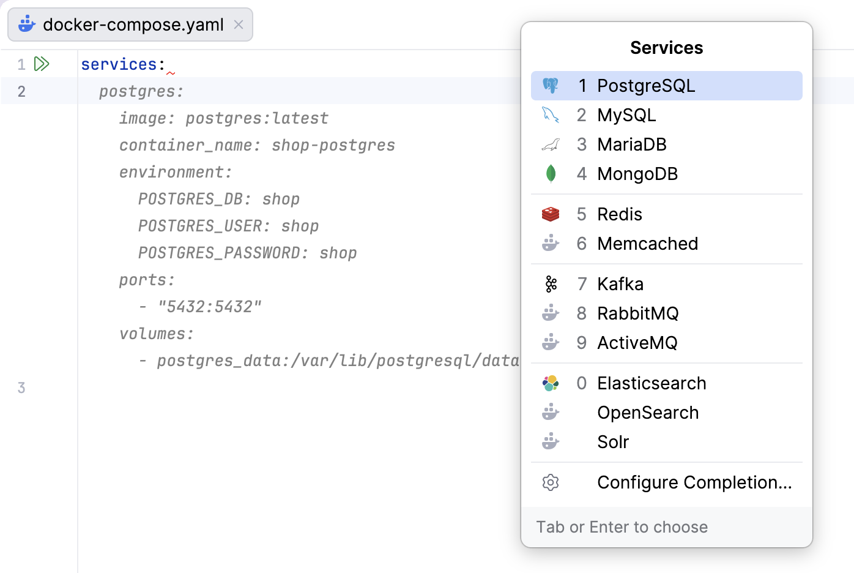Click the Docker icon beside RabbitMQ
The image size is (854, 573).
tap(551, 313)
